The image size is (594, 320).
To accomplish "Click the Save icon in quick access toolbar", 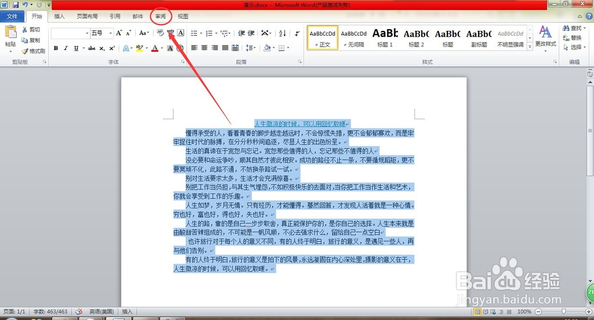I will pos(15,5).
